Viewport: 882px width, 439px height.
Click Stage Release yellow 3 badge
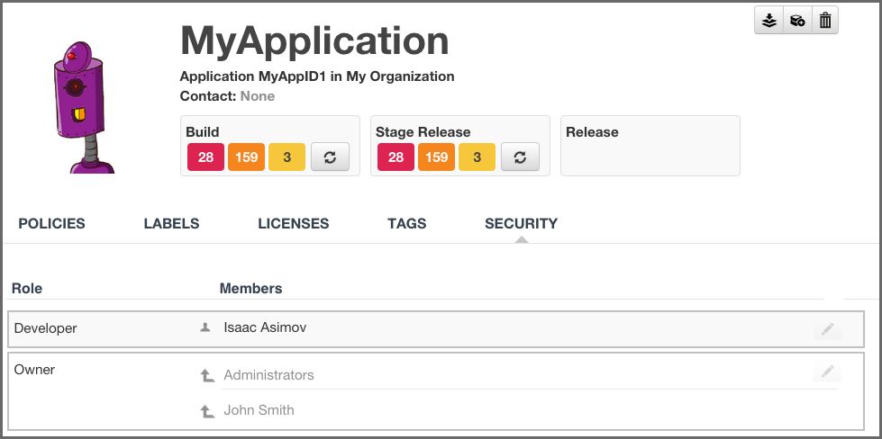tap(477, 157)
